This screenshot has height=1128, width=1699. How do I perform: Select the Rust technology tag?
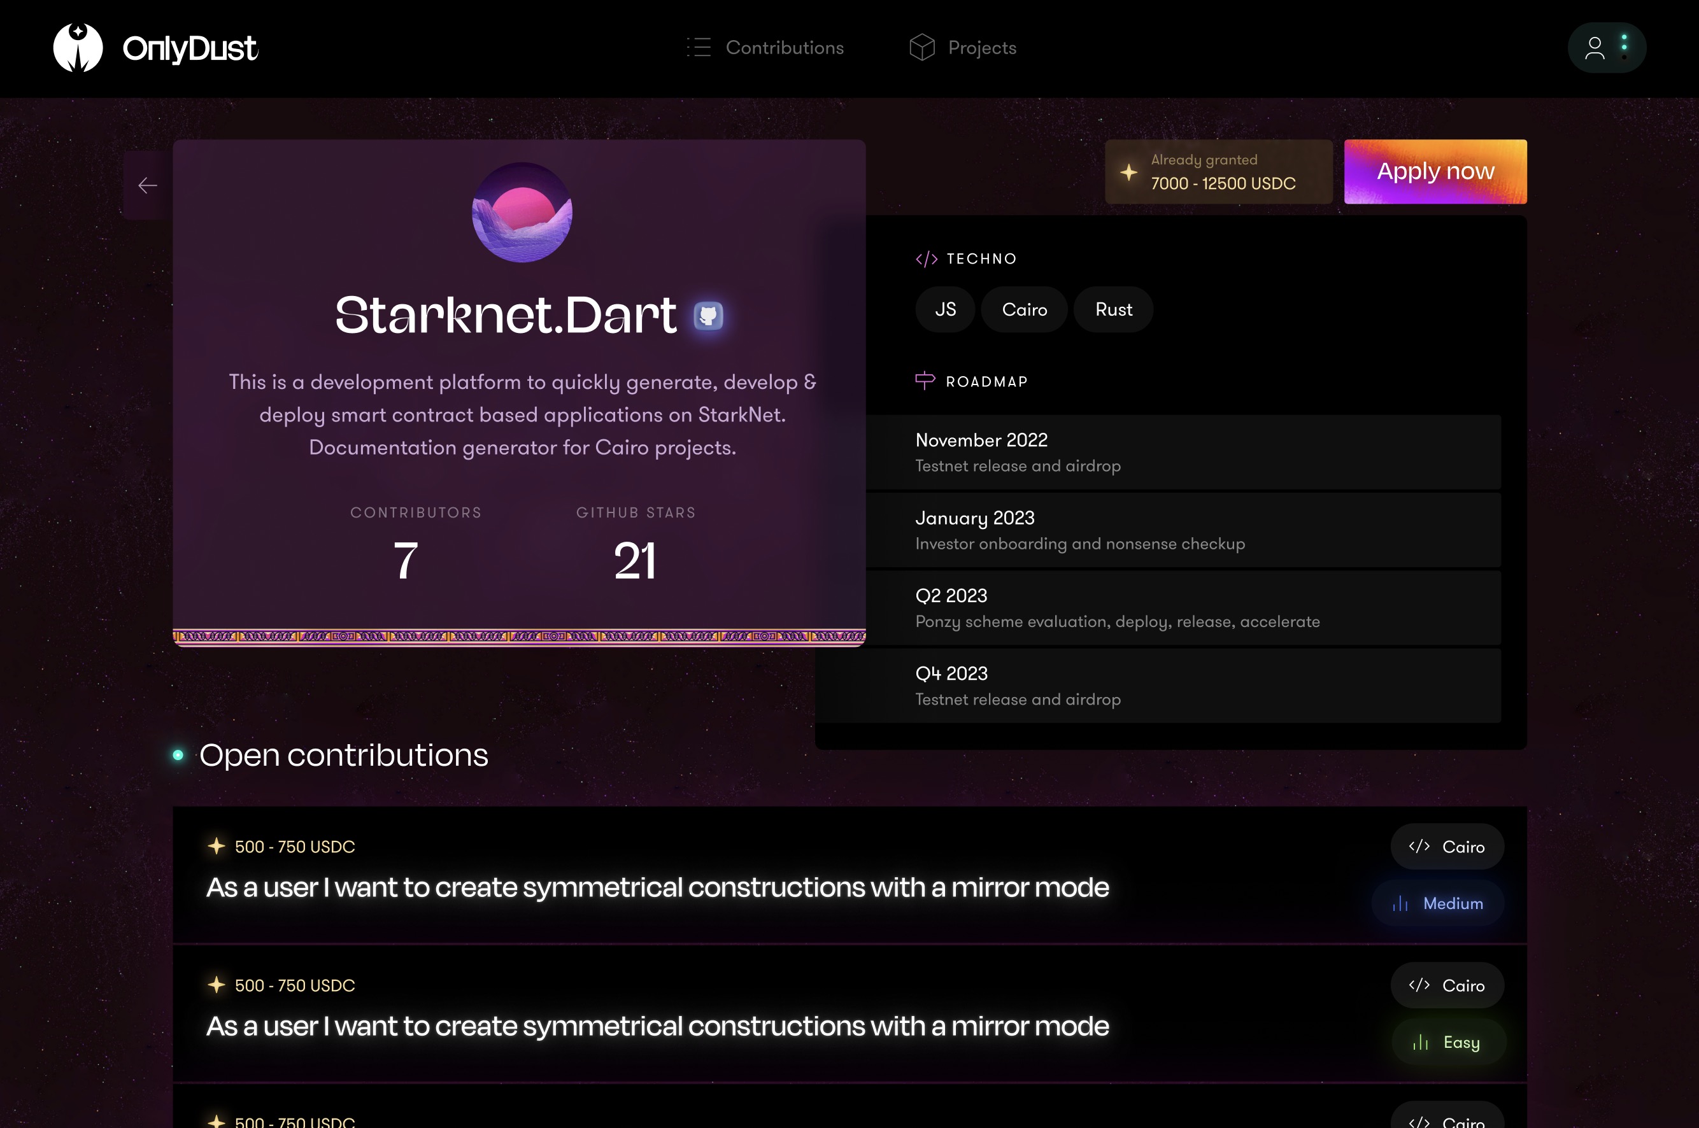1113,309
